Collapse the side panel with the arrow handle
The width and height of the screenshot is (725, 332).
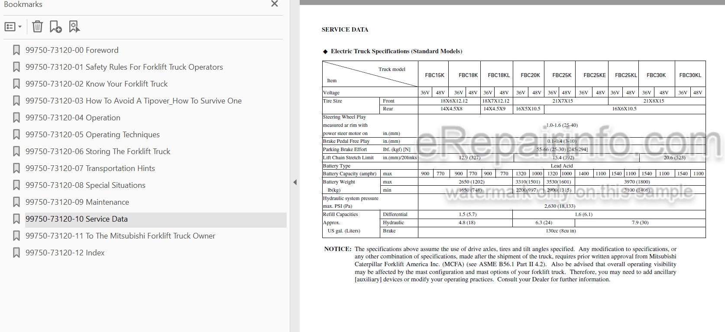click(x=295, y=182)
